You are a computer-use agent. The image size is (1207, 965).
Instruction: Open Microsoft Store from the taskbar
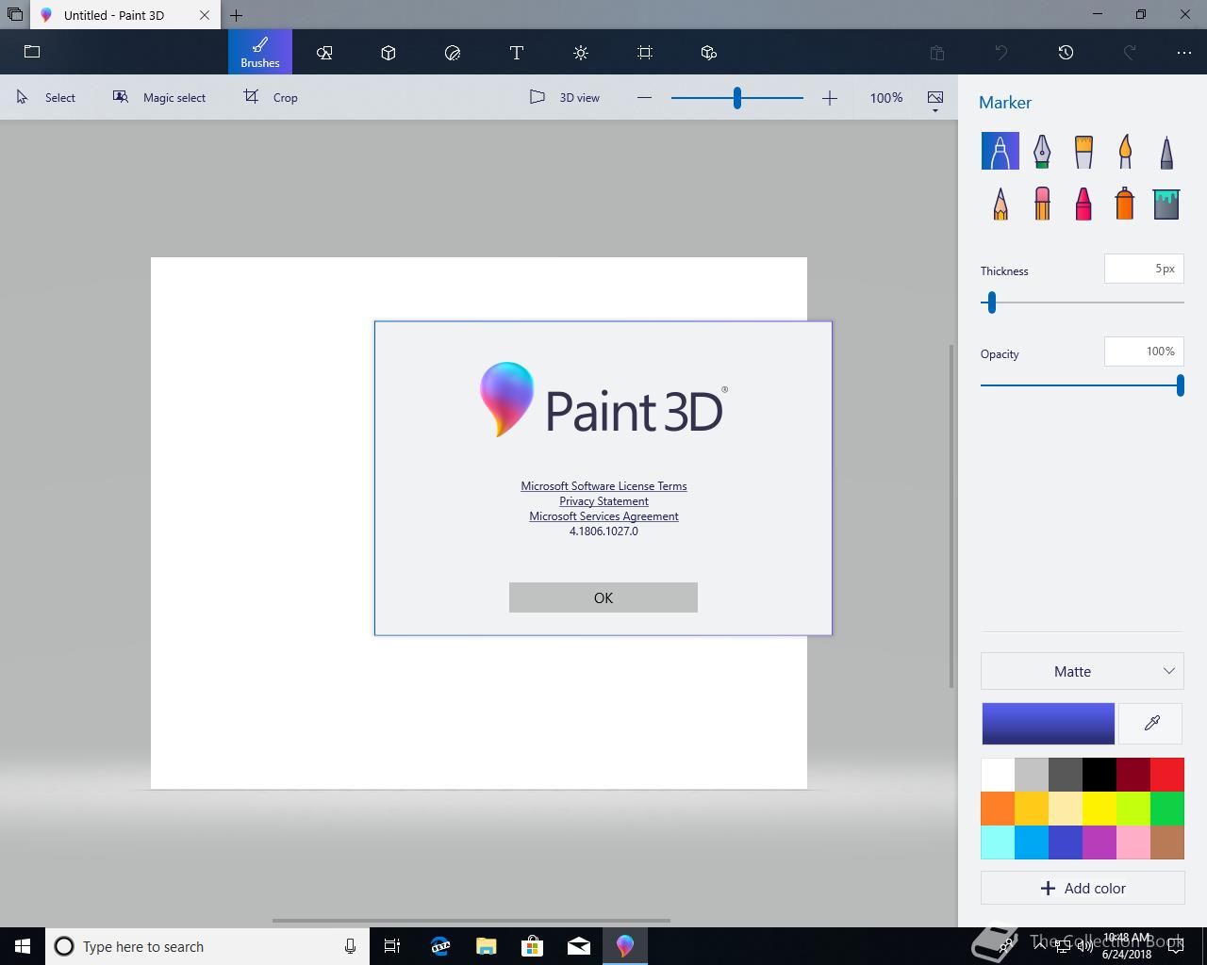tap(533, 946)
